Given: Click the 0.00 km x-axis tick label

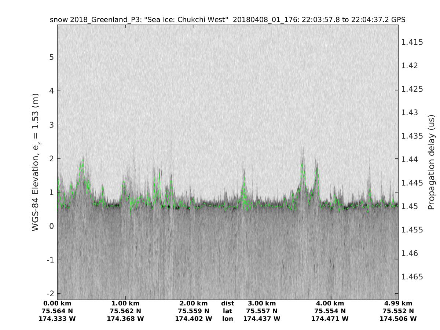Looking at the screenshot, I should coord(57,304).
